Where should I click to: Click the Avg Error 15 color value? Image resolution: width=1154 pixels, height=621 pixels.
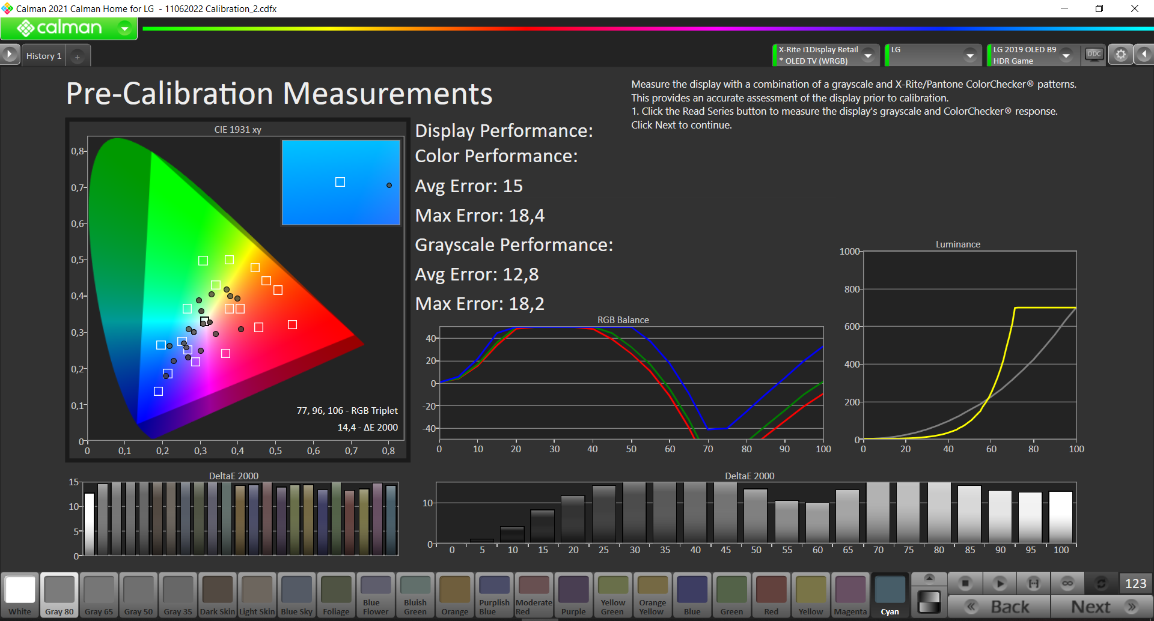[469, 186]
